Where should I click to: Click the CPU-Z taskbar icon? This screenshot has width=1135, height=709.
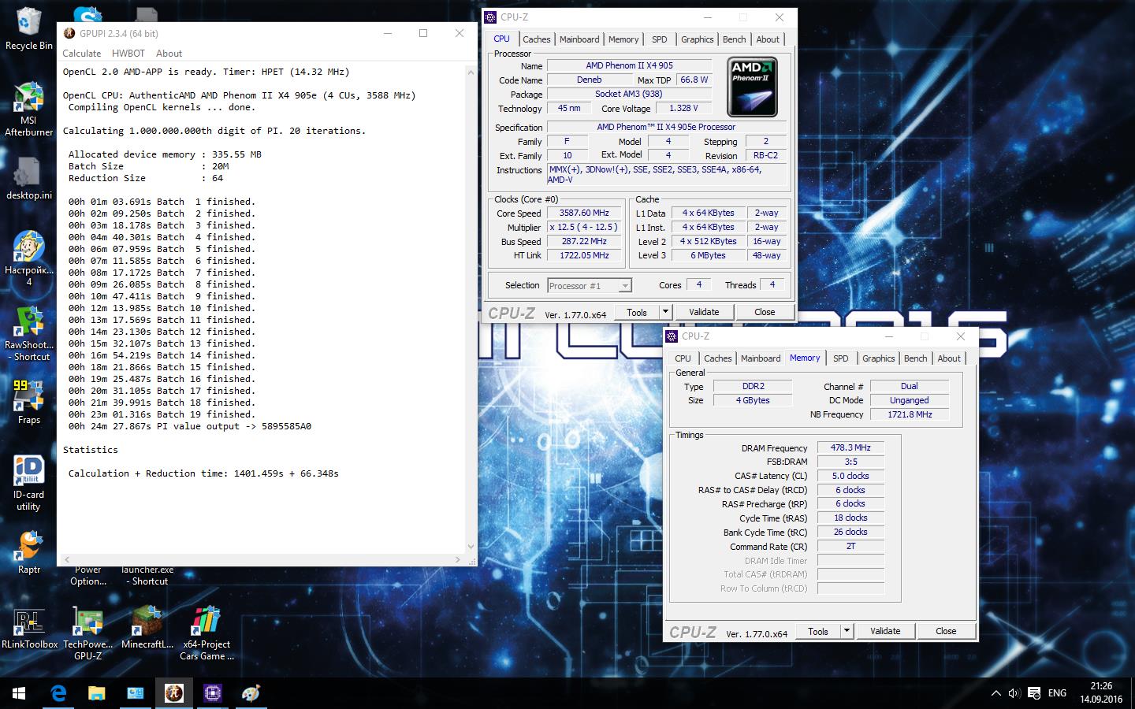click(212, 693)
